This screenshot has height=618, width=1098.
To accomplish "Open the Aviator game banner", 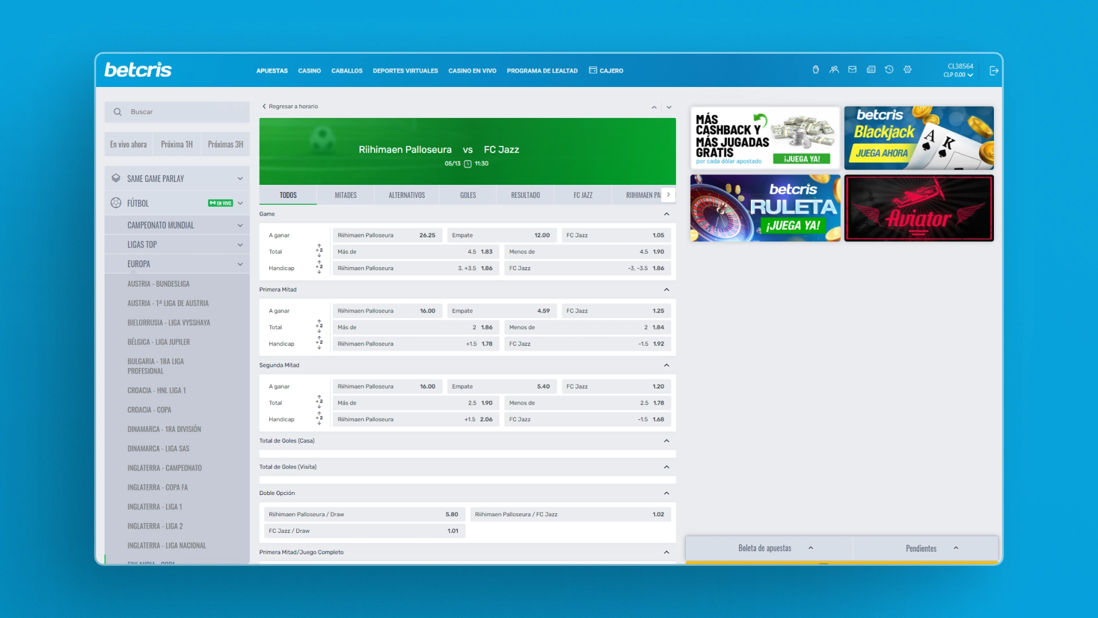I will (919, 208).
